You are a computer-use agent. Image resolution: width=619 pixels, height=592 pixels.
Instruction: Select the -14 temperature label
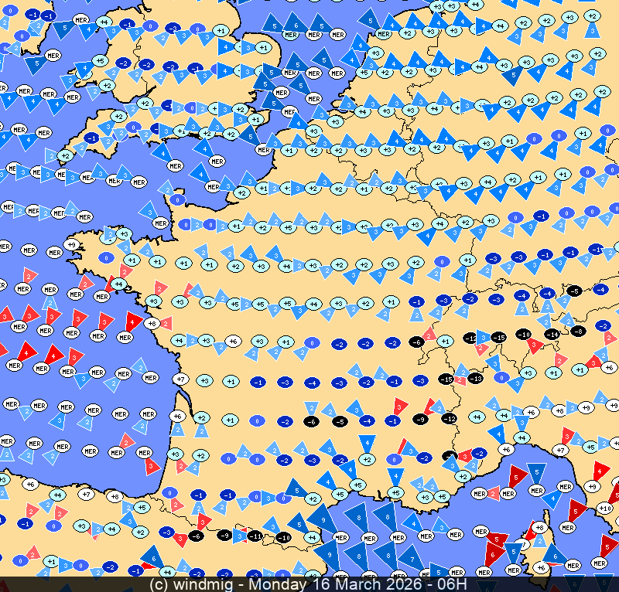tap(552, 333)
